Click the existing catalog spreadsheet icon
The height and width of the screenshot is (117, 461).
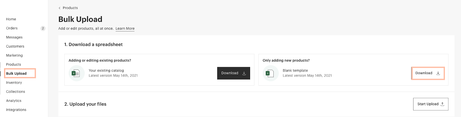76,73
